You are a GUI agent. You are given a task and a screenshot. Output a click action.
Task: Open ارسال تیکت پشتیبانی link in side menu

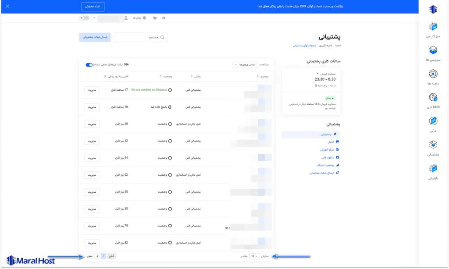pyautogui.click(x=324, y=173)
